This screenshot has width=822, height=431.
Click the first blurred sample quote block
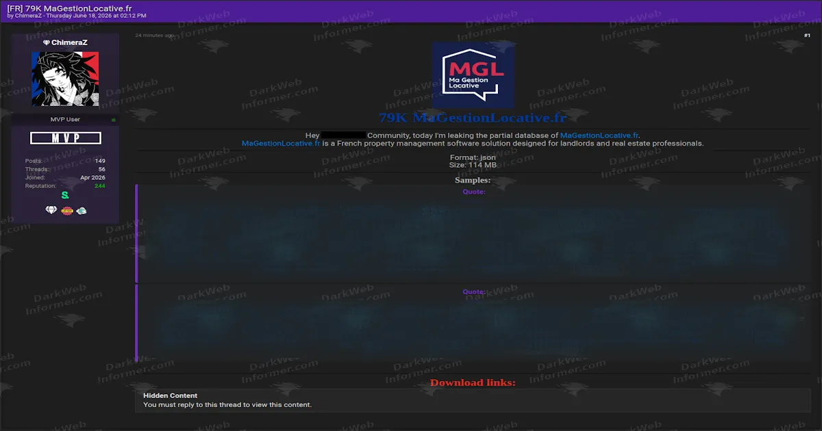(x=473, y=233)
